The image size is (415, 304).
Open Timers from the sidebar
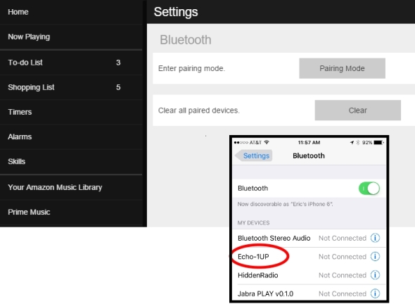click(x=71, y=112)
